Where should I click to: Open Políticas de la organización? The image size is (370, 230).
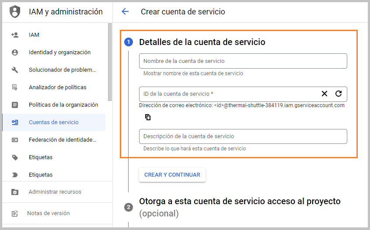tap(54, 105)
